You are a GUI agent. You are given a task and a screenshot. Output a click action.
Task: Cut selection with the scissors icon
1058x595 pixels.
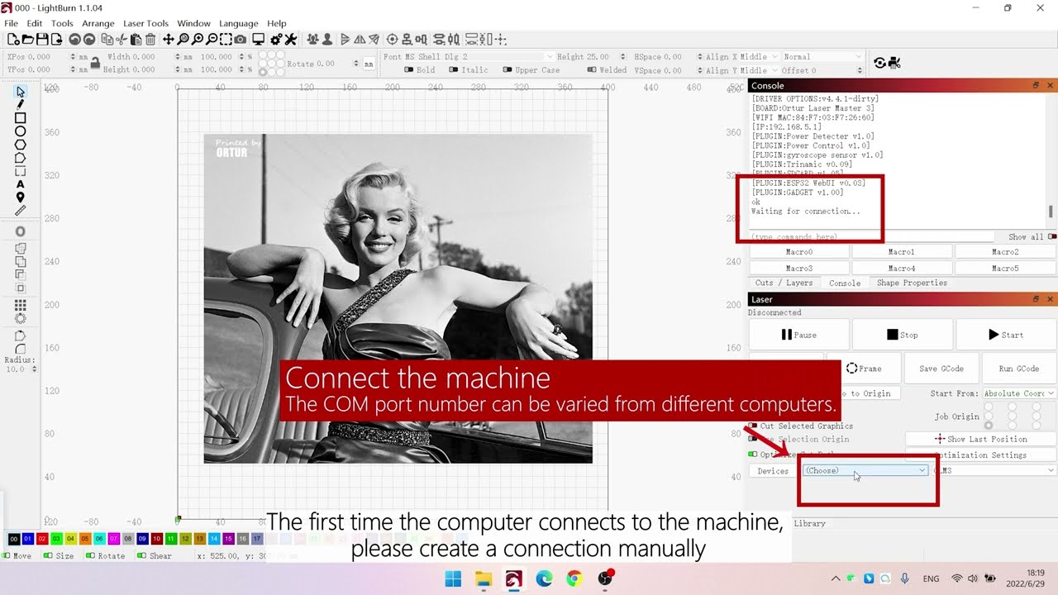[122, 39]
